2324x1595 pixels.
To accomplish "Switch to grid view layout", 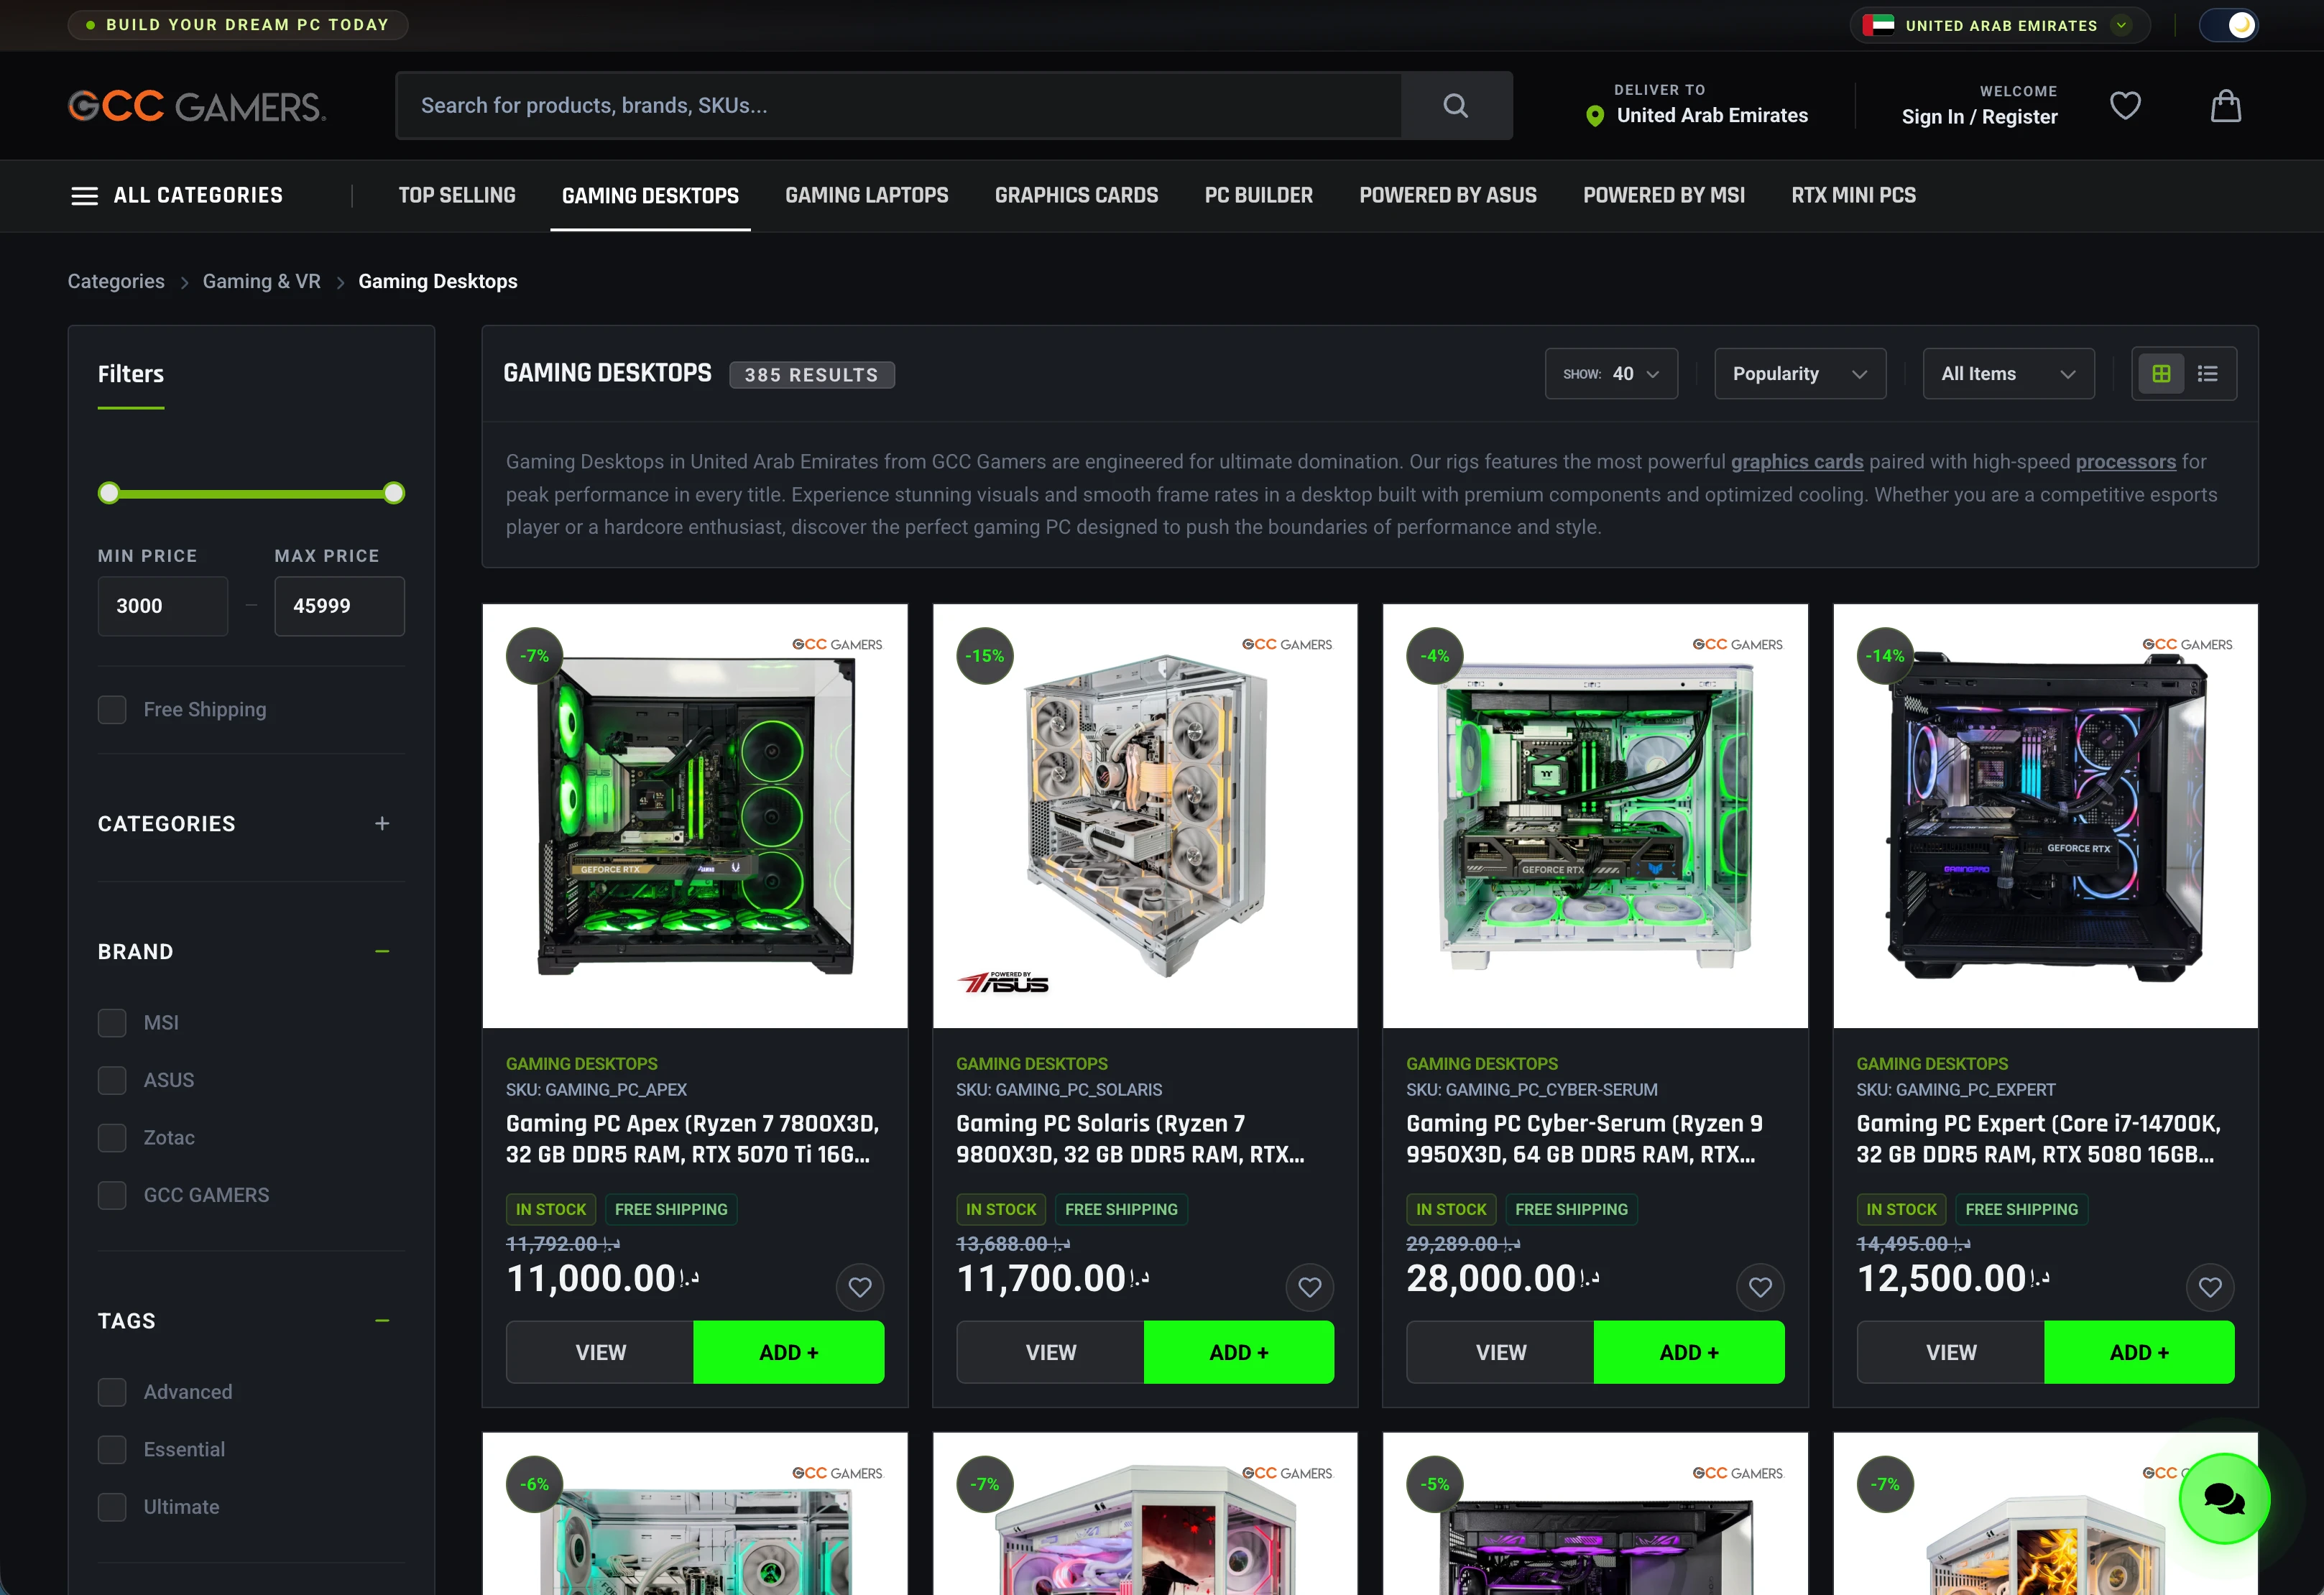I will pos(2161,374).
